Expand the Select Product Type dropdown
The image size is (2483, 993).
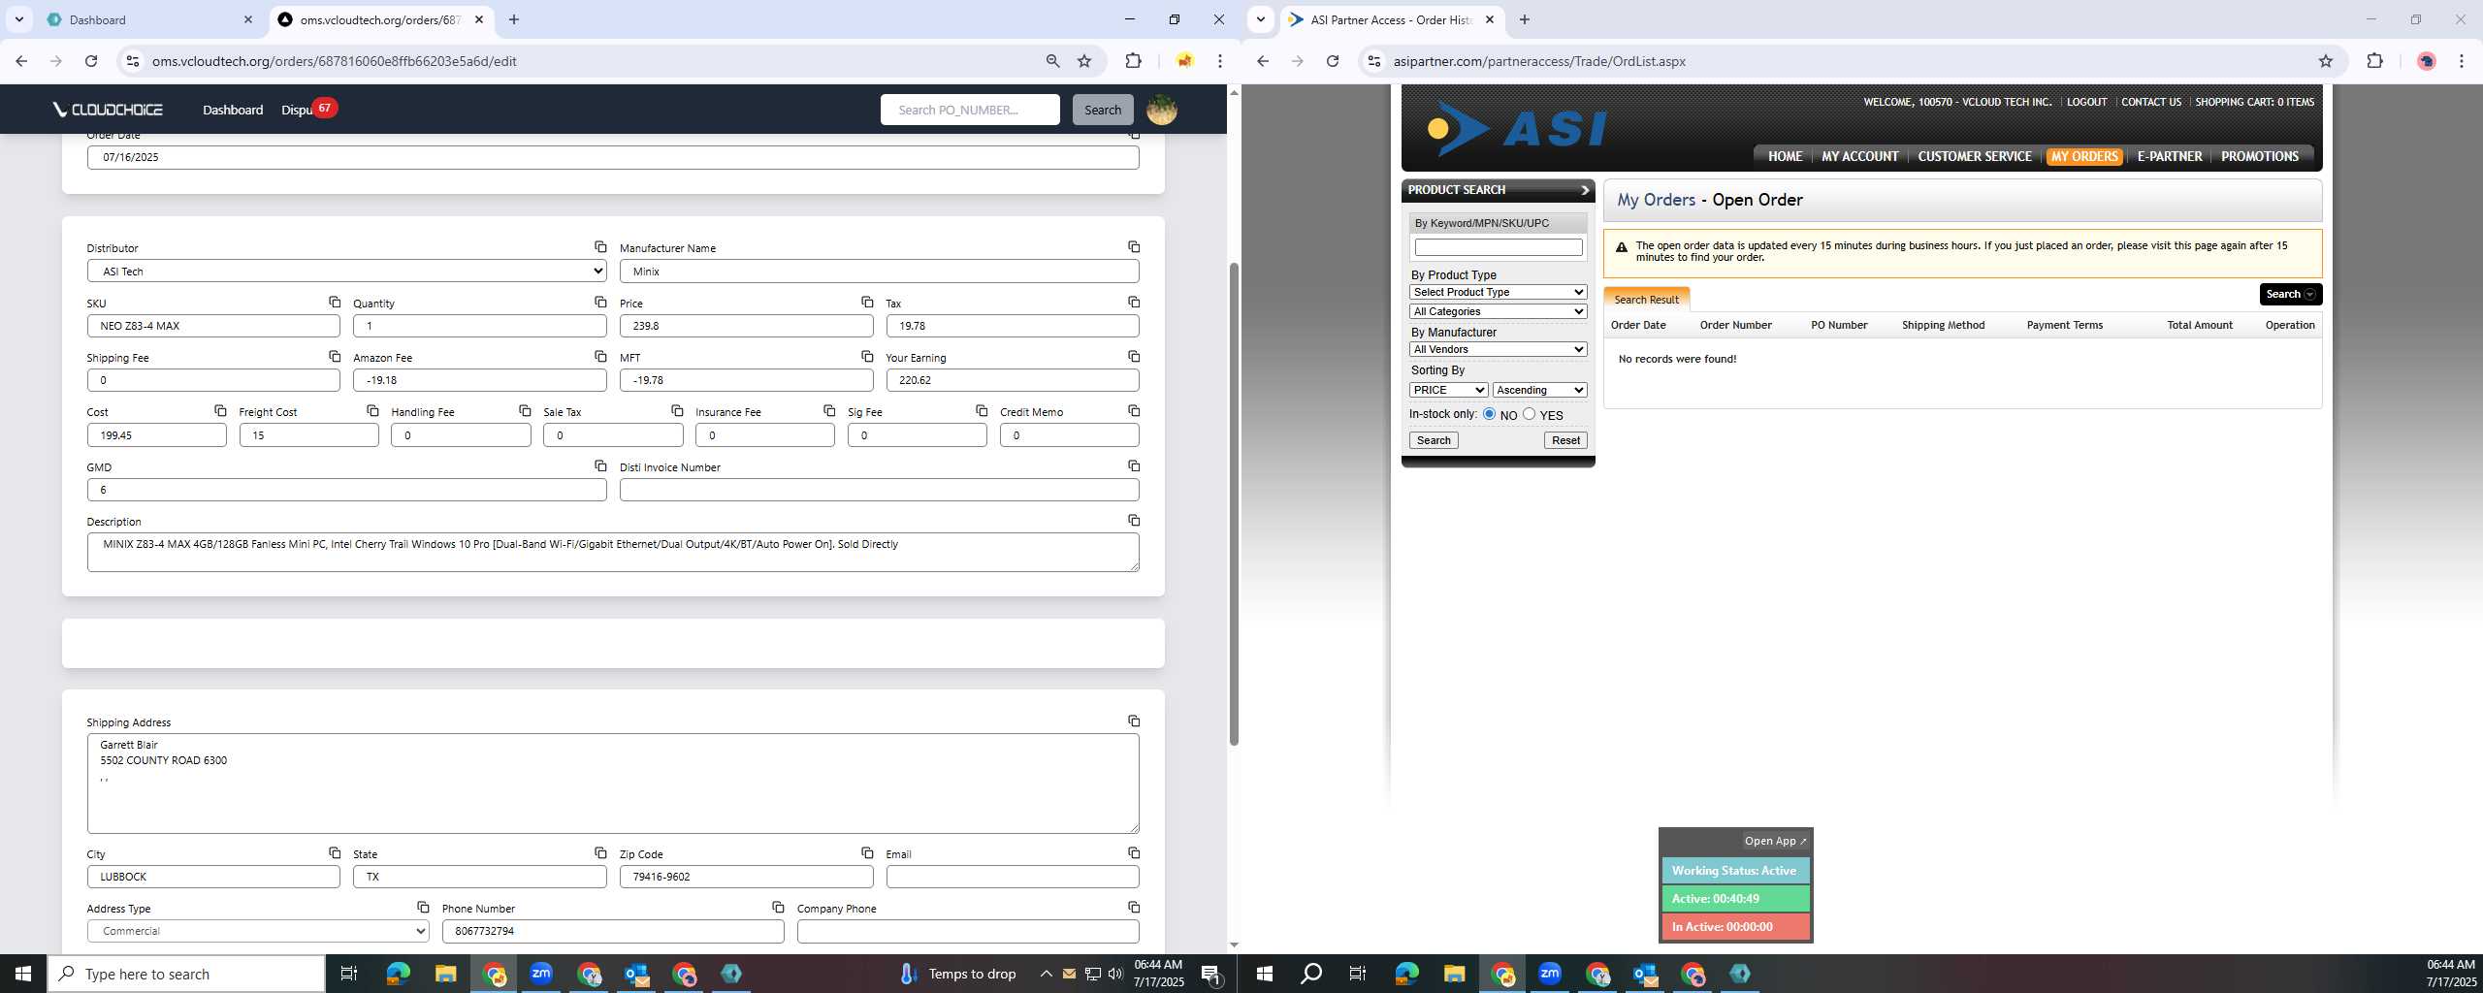[1498, 292]
